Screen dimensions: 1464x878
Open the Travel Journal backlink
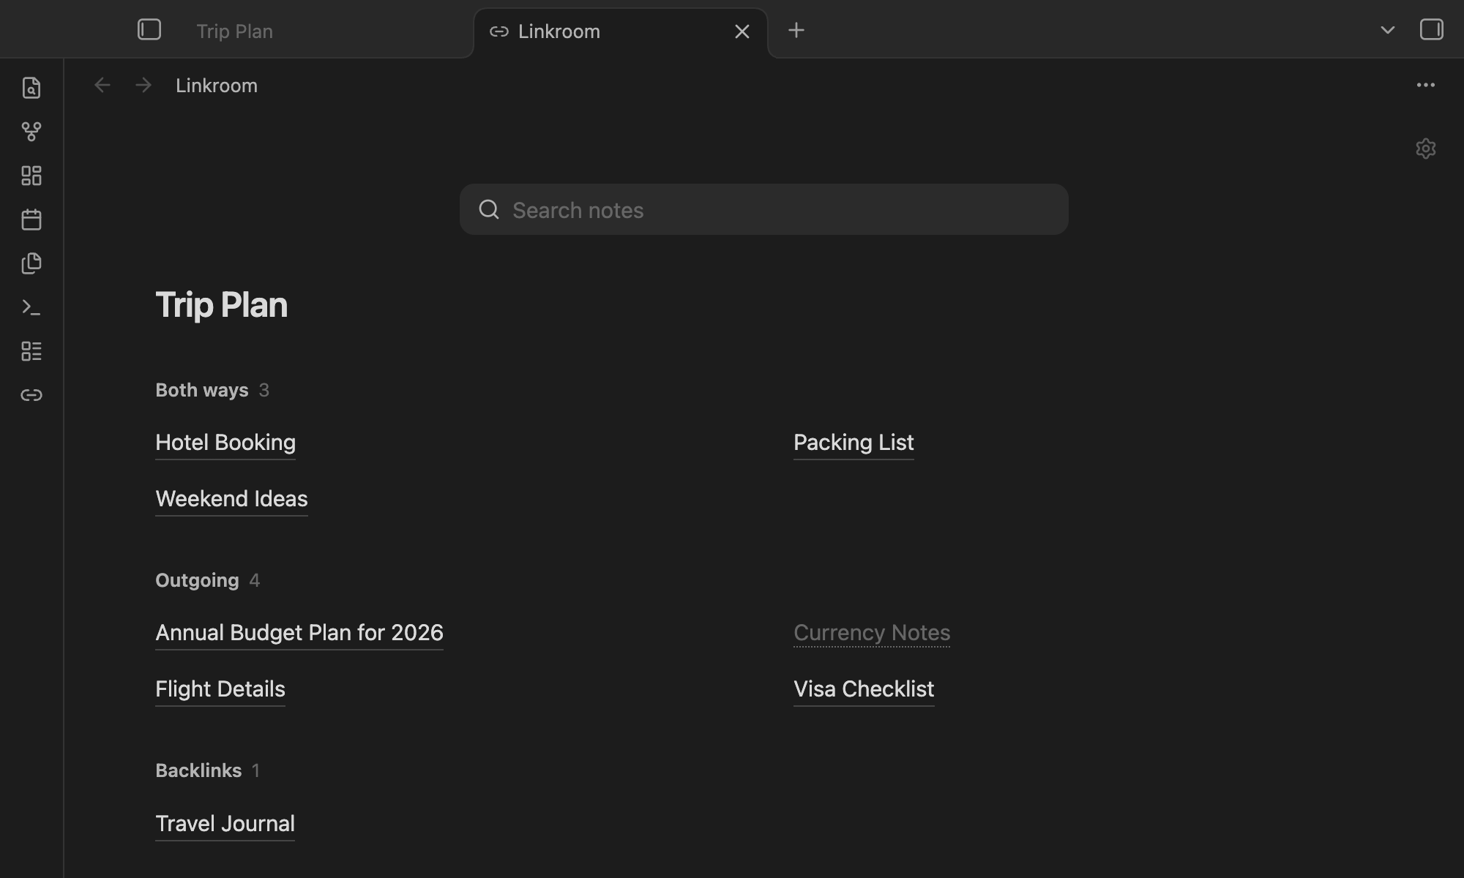(x=225, y=824)
